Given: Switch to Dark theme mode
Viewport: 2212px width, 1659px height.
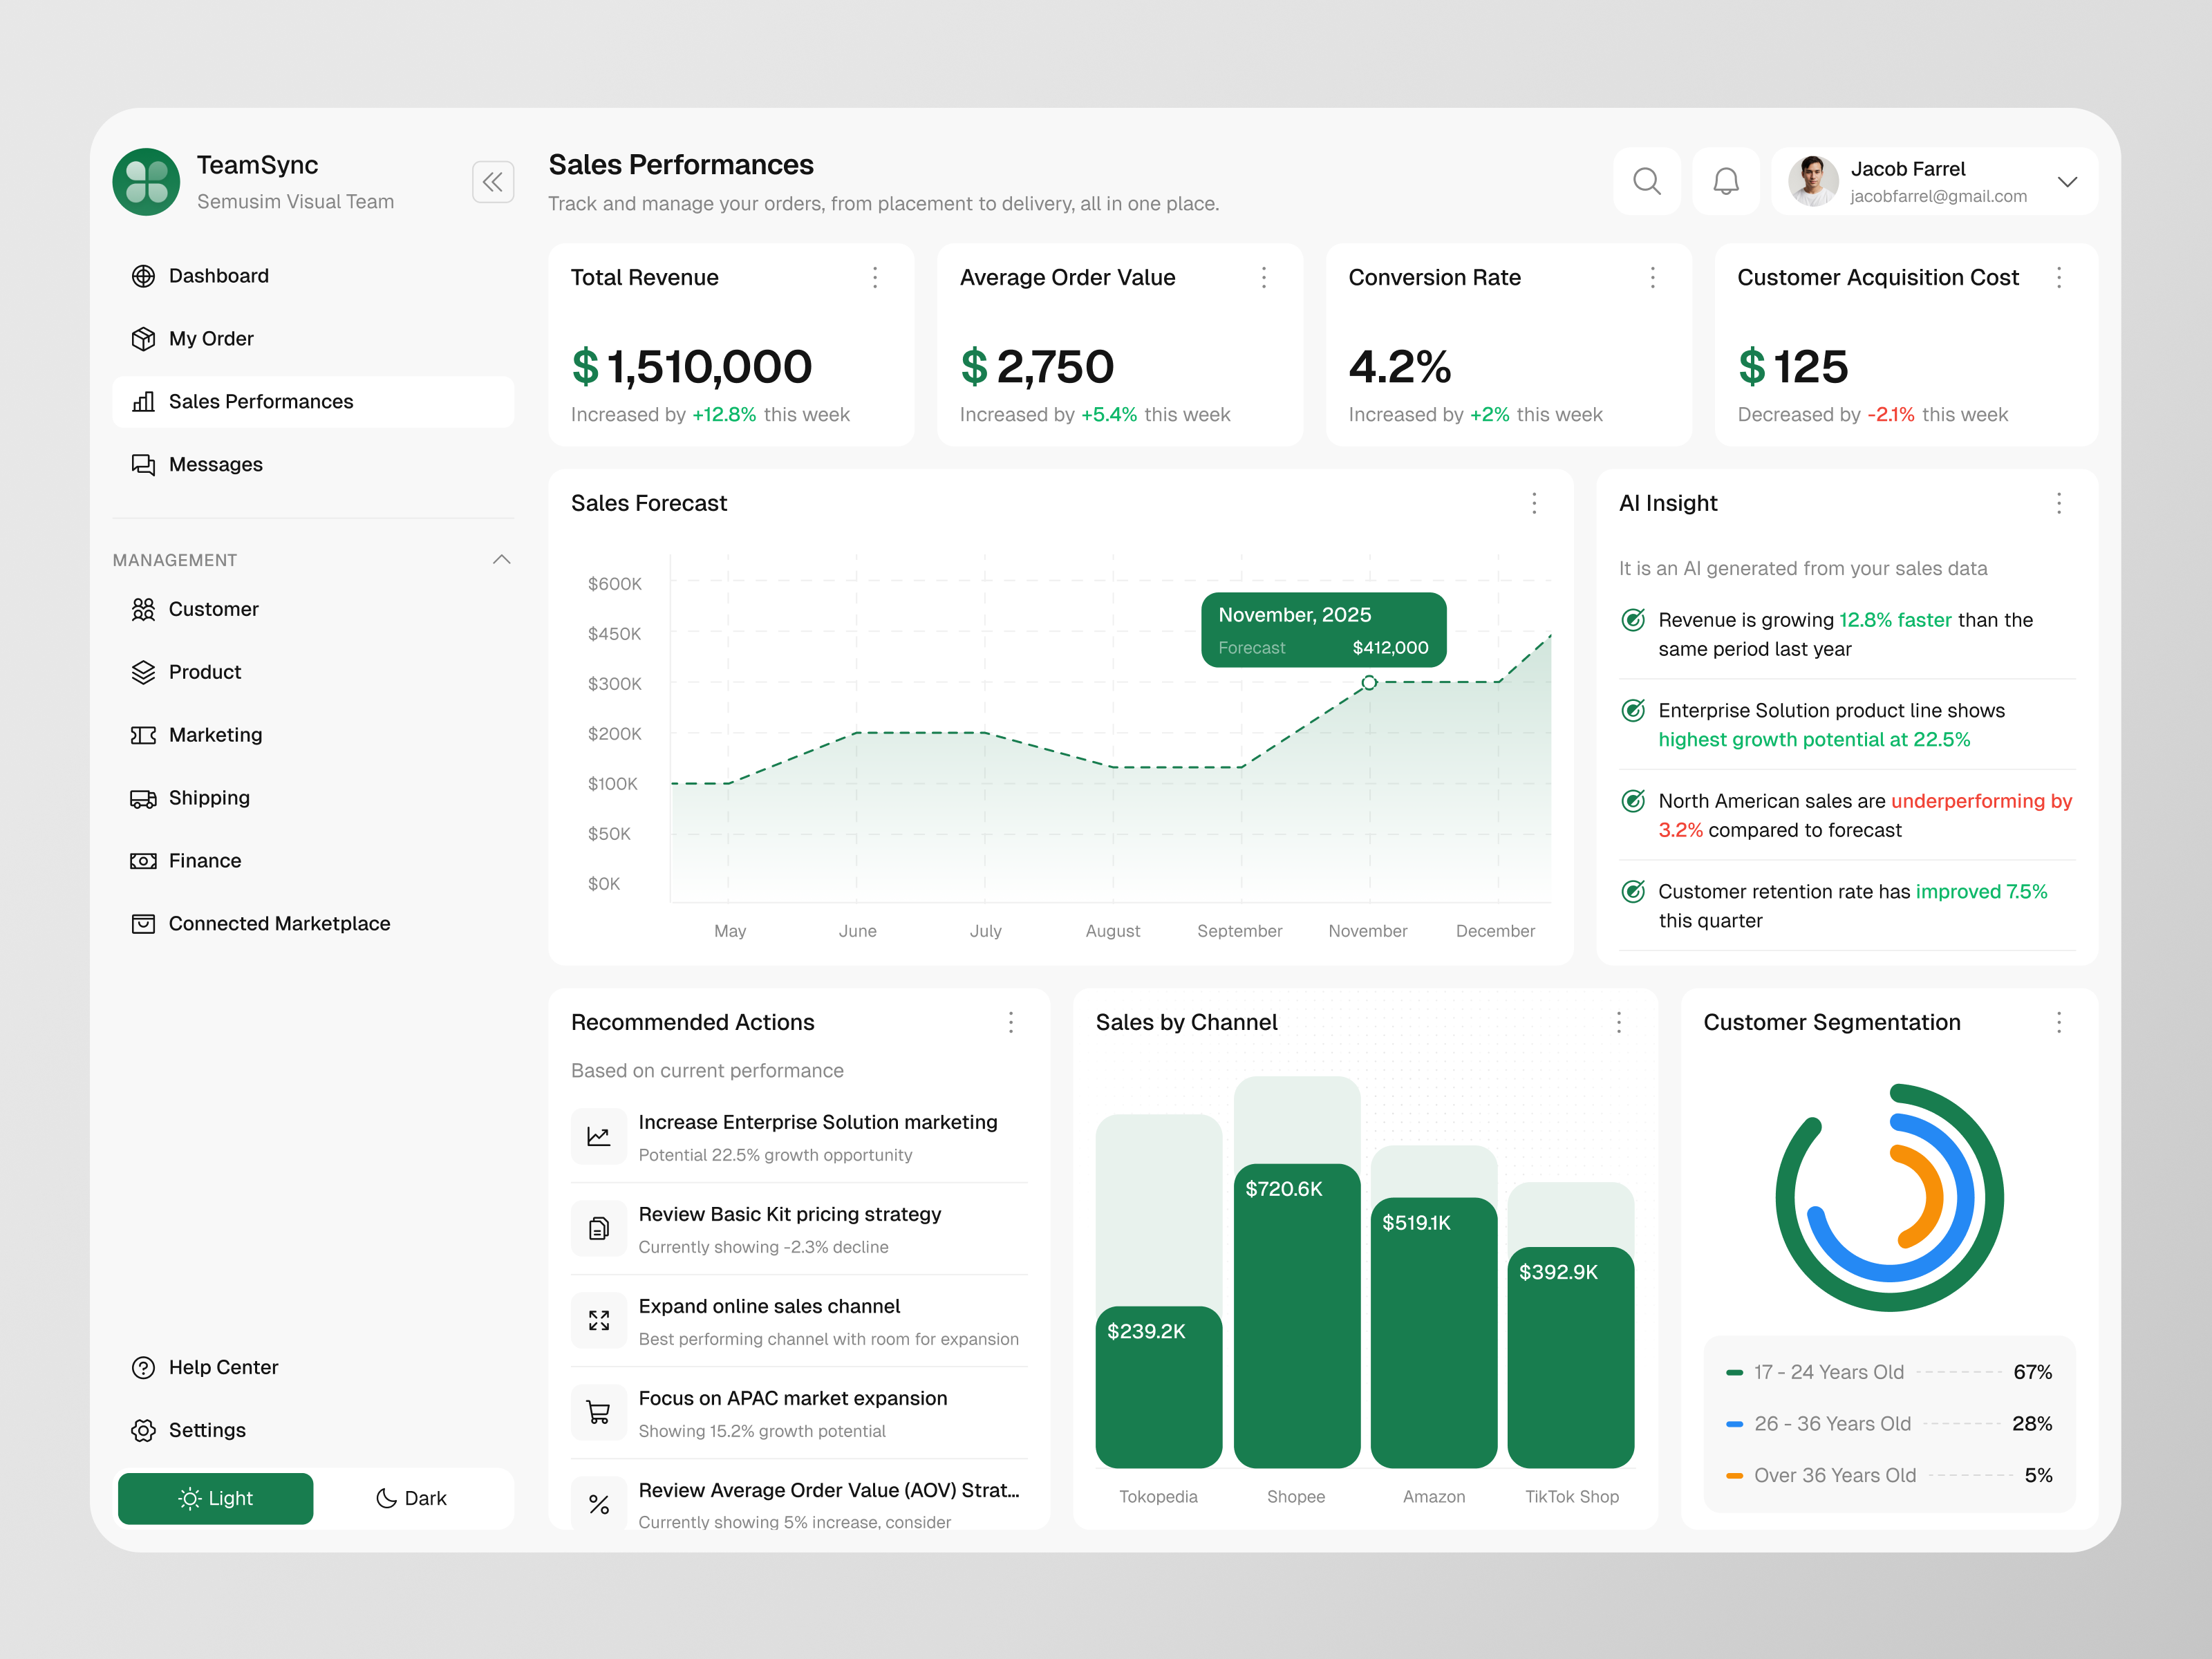Looking at the screenshot, I should click(x=412, y=1498).
